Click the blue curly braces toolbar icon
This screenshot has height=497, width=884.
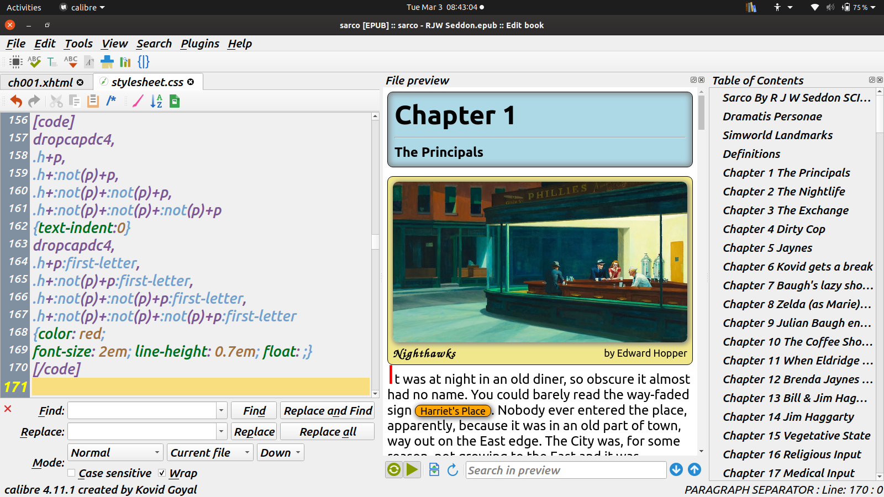[144, 62]
